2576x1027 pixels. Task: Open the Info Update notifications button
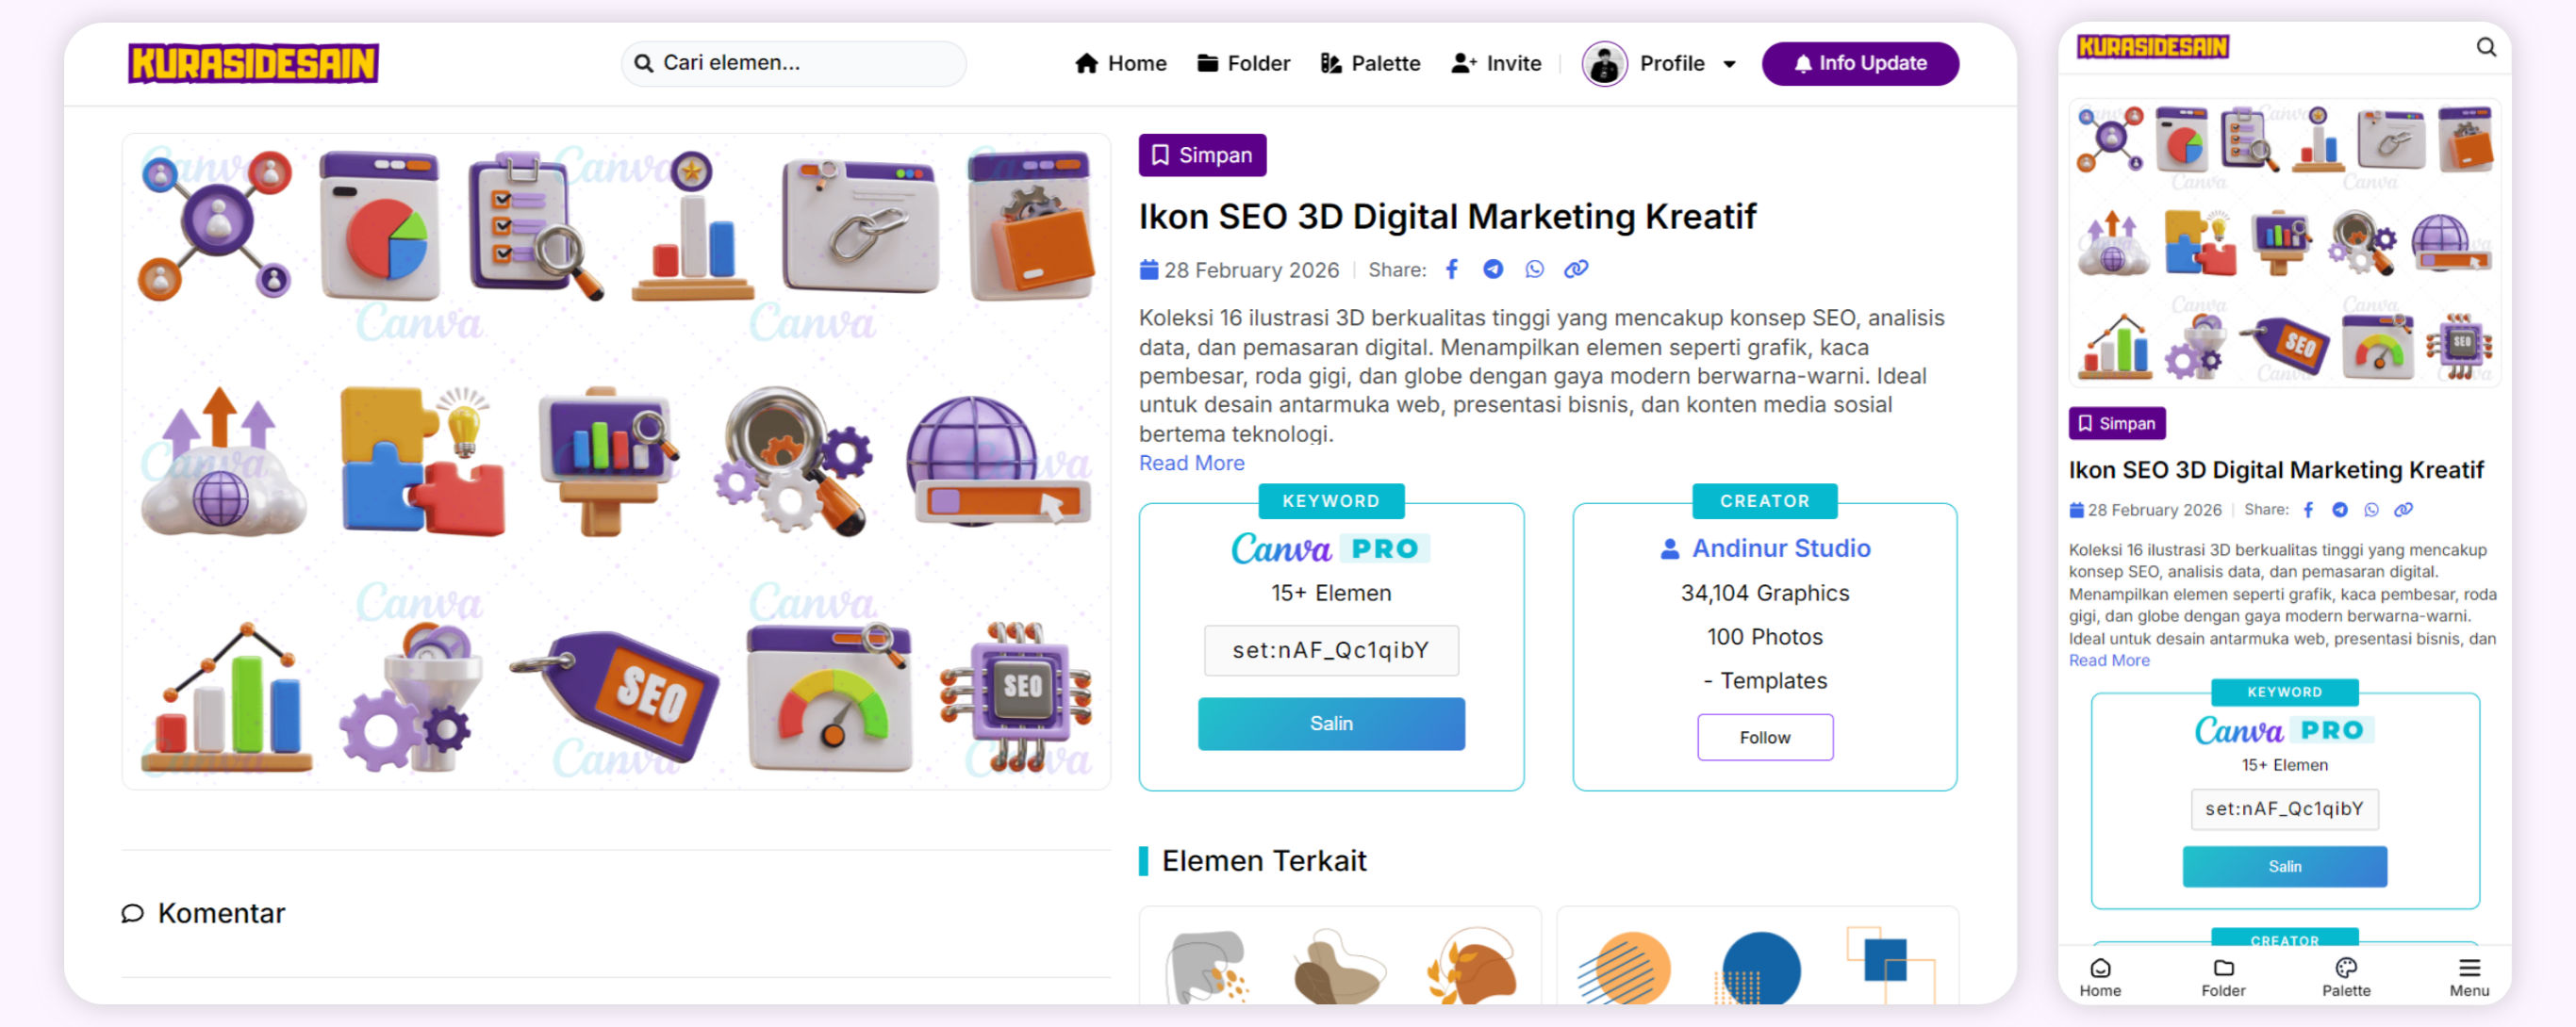click(1859, 63)
